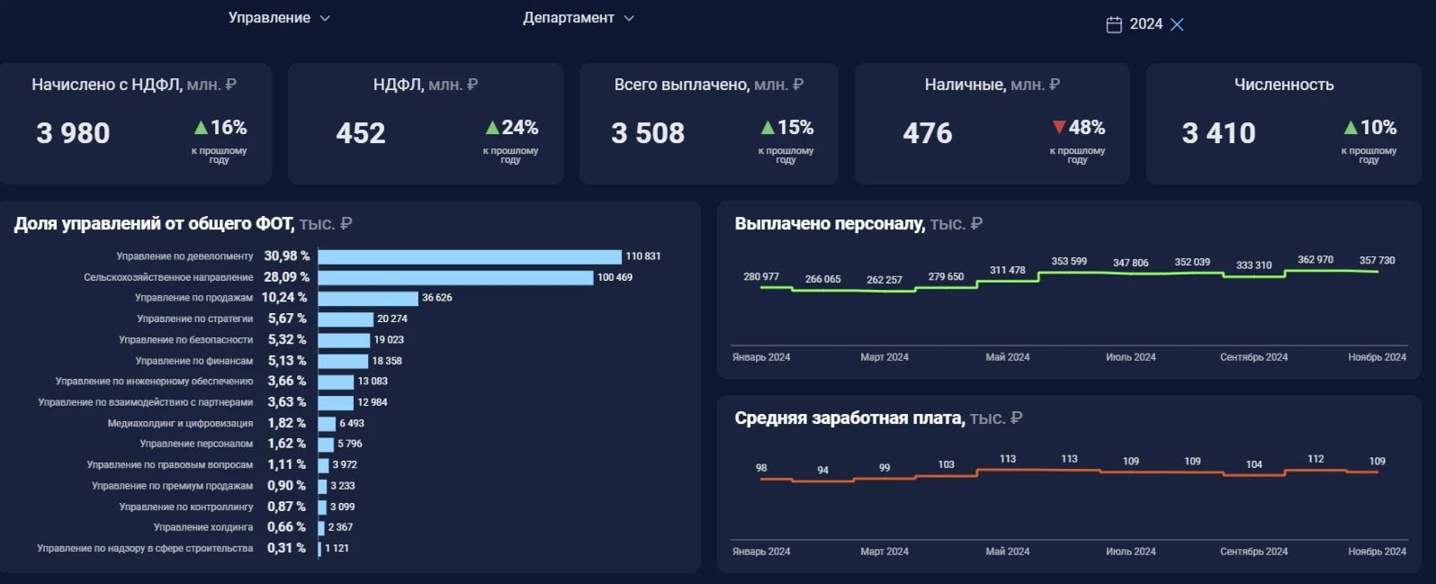Viewport: 1436px width, 584px height.
Task: Click the red down arrow beside 48%
Action: (x=1059, y=127)
